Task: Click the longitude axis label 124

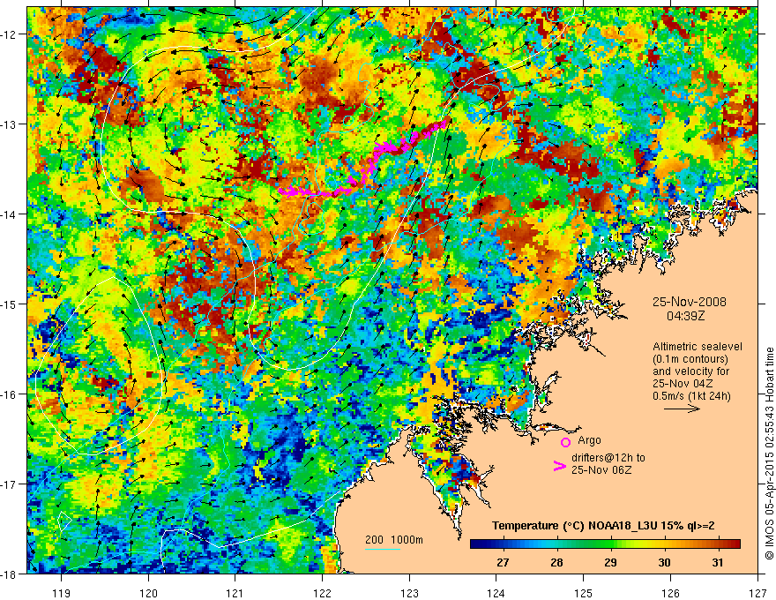Action: (x=496, y=593)
